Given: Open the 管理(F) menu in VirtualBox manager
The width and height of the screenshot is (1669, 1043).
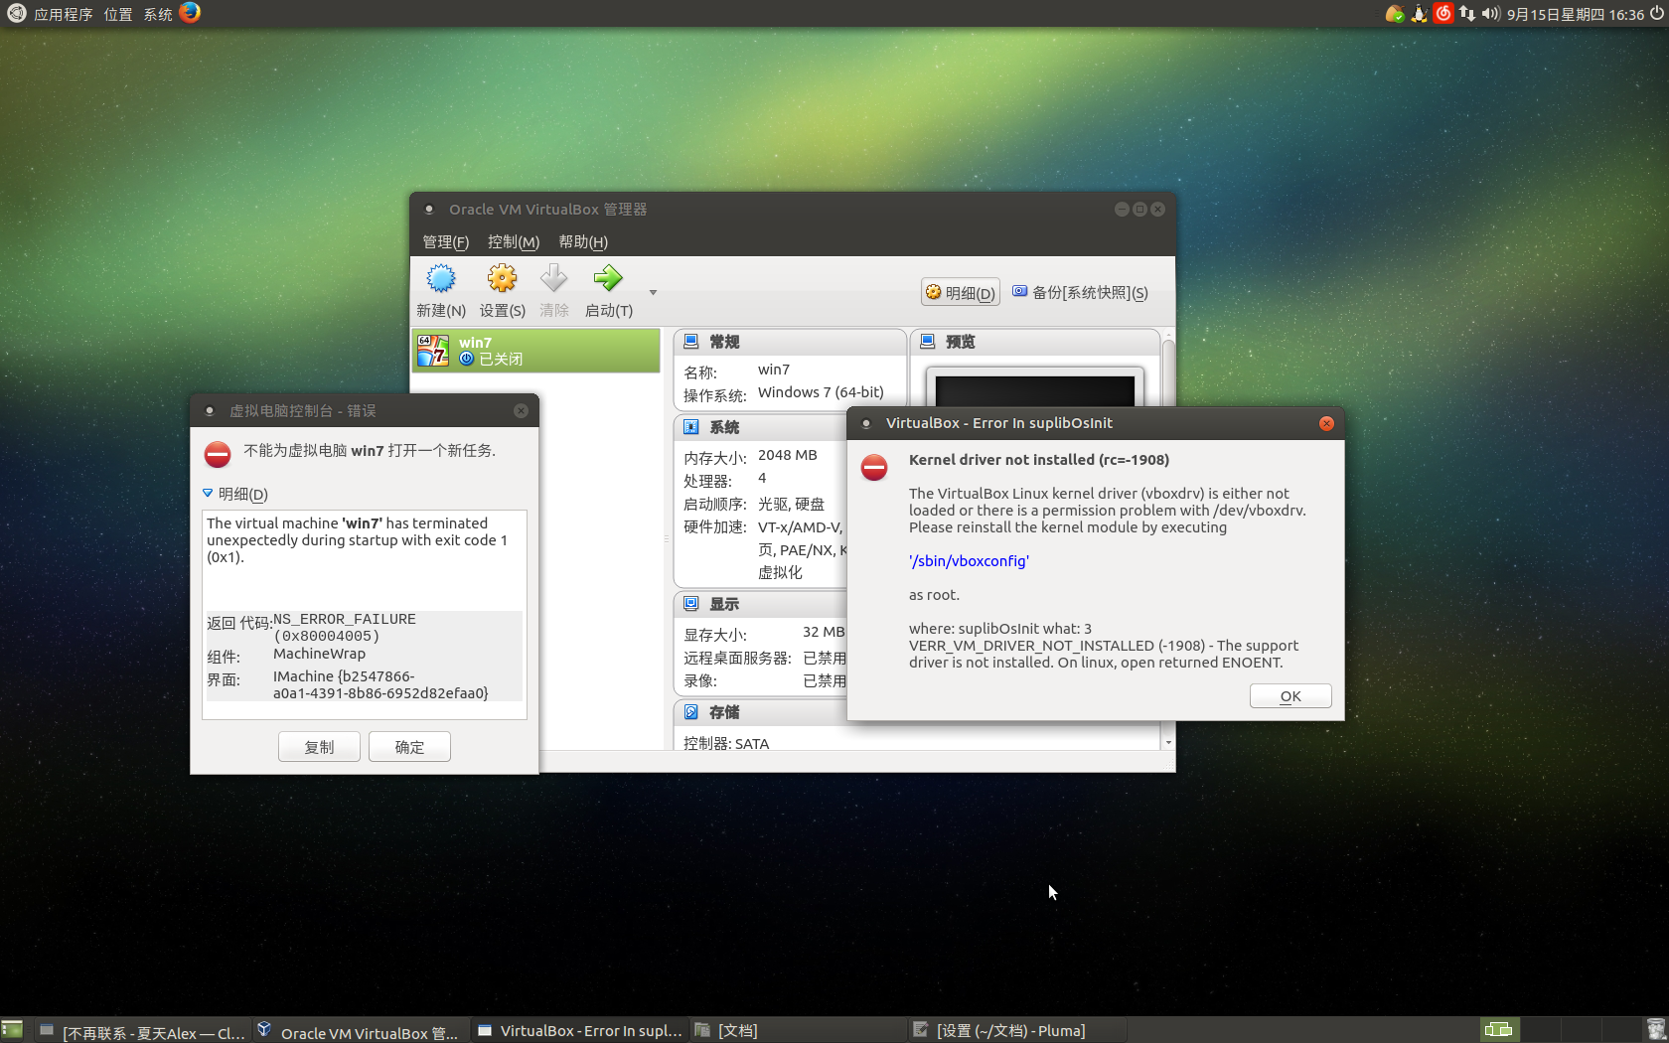Looking at the screenshot, I should (445, 241).
